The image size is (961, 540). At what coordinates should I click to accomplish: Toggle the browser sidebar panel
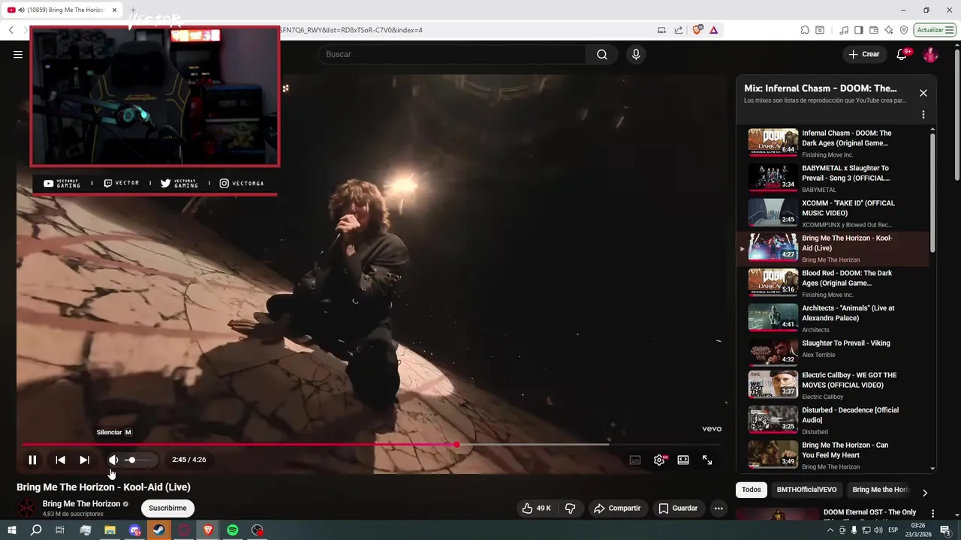click(x=859, y=30)
